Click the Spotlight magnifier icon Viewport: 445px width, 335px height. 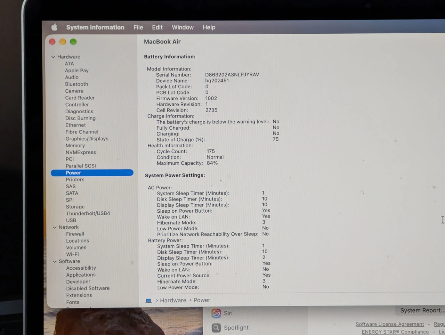click(216, 328)
